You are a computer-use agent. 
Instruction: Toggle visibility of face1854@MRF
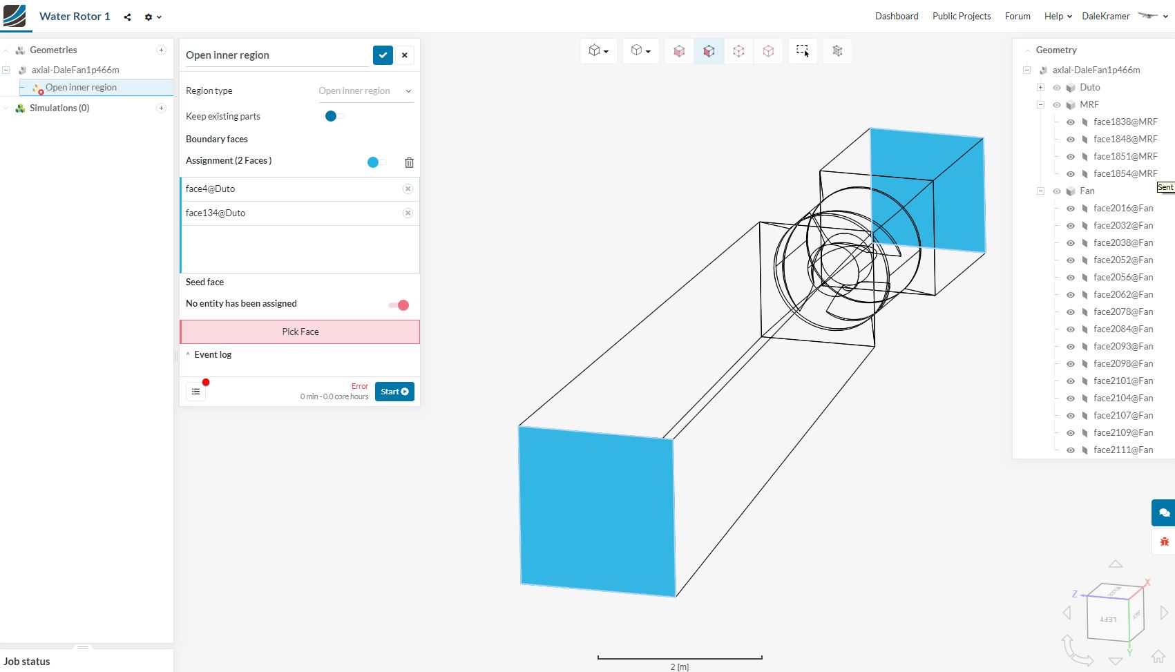pyautogui.click(x=1070, y=174)
